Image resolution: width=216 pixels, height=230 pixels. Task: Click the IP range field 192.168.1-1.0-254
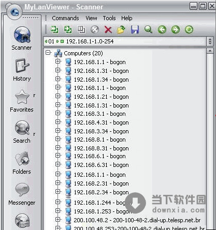pos(125,41)
